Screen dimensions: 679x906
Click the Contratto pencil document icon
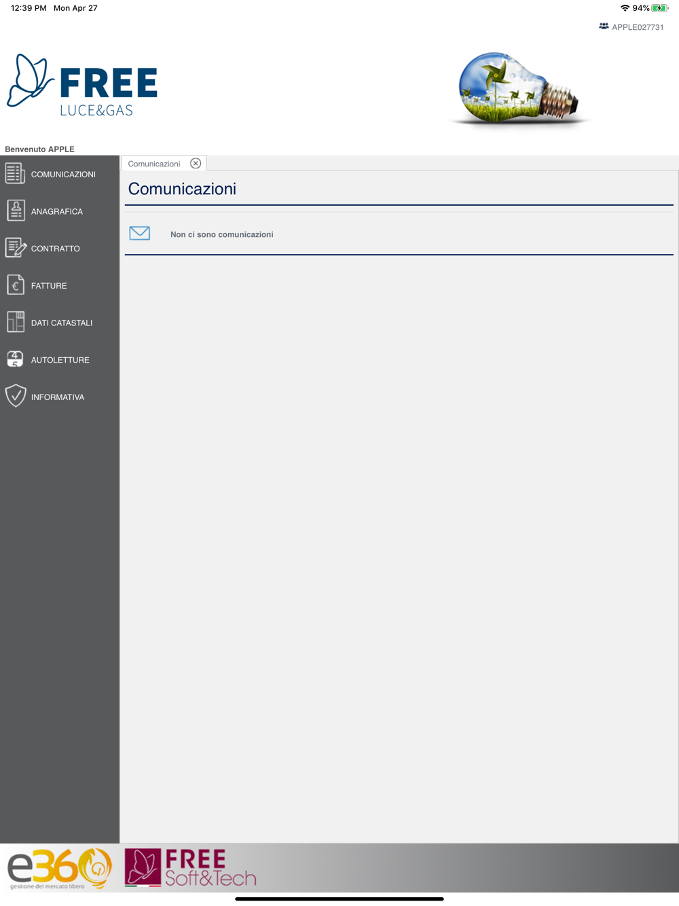click(x=16, y=248)
